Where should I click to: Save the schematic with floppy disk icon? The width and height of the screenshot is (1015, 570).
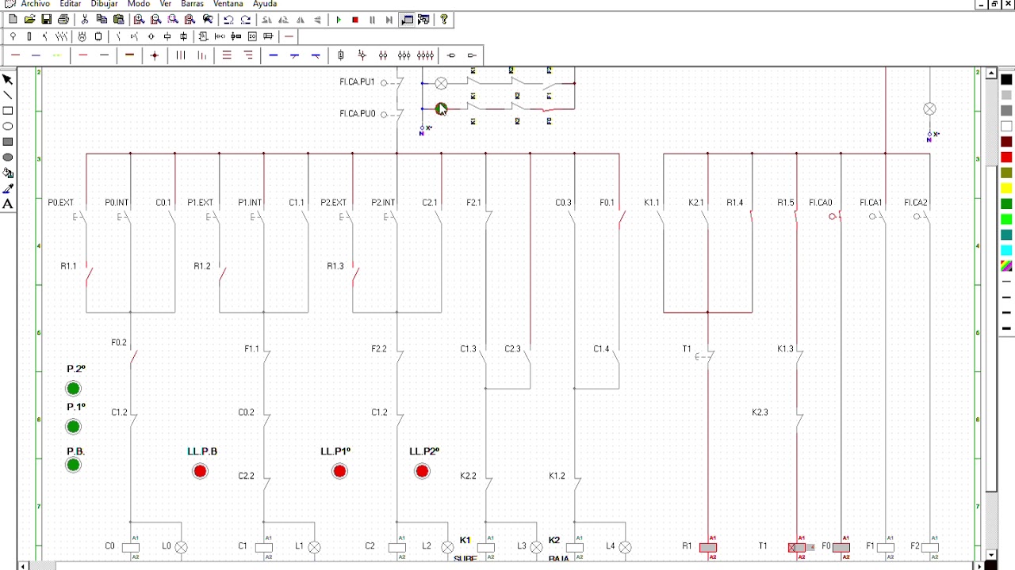pyautogui.click(x=47, y=19)
